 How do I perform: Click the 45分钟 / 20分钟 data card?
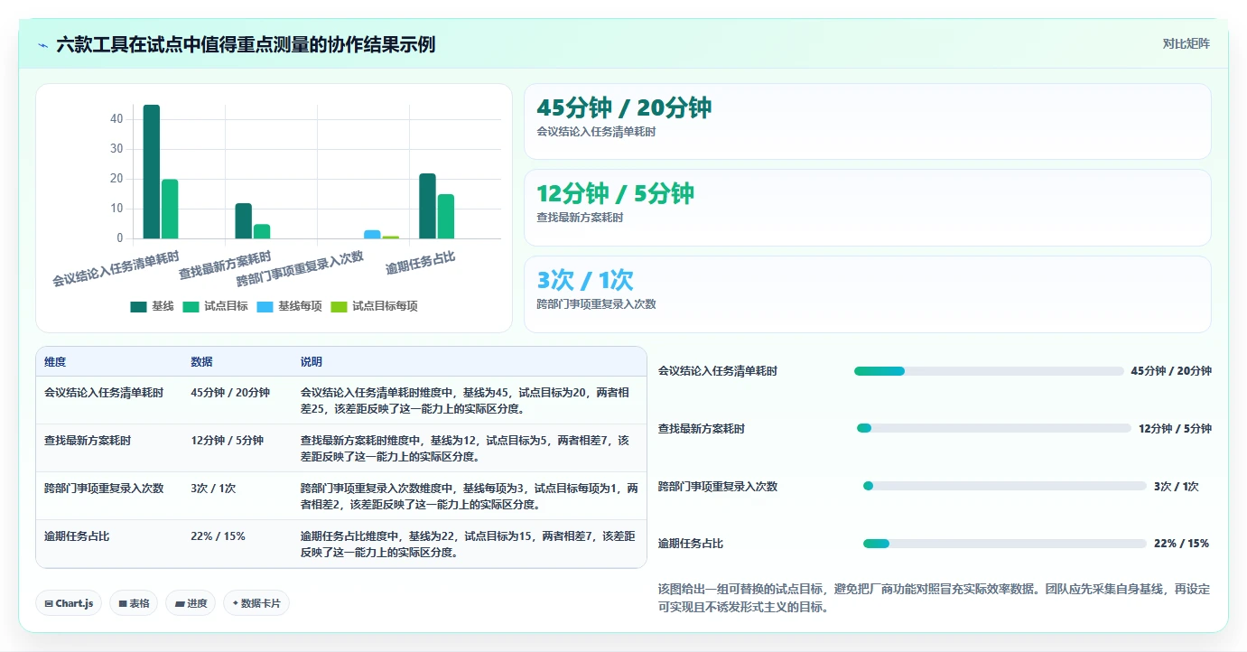coord(868,122)
